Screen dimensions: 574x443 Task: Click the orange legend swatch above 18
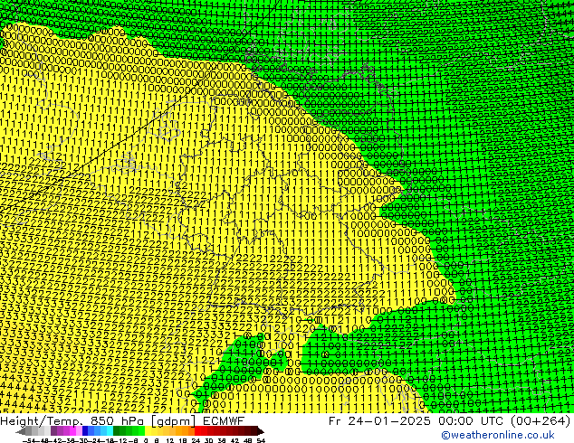(186, 431)
